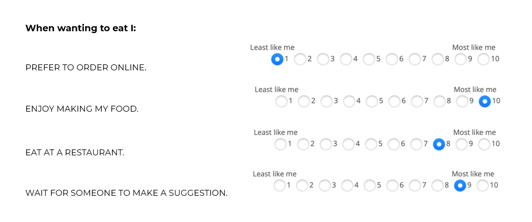532x222 pixels.
Task: Choose rating 6 for waiting for a suggestion
Action: [x=392, y=186]
